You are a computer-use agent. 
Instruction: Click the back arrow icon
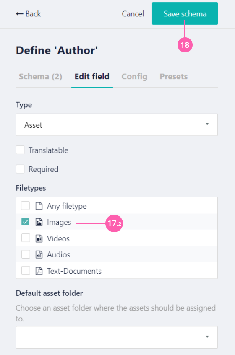(x=19, y=14)
